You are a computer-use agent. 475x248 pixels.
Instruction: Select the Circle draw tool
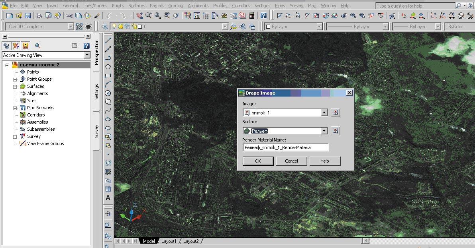(x=108, y=93)
